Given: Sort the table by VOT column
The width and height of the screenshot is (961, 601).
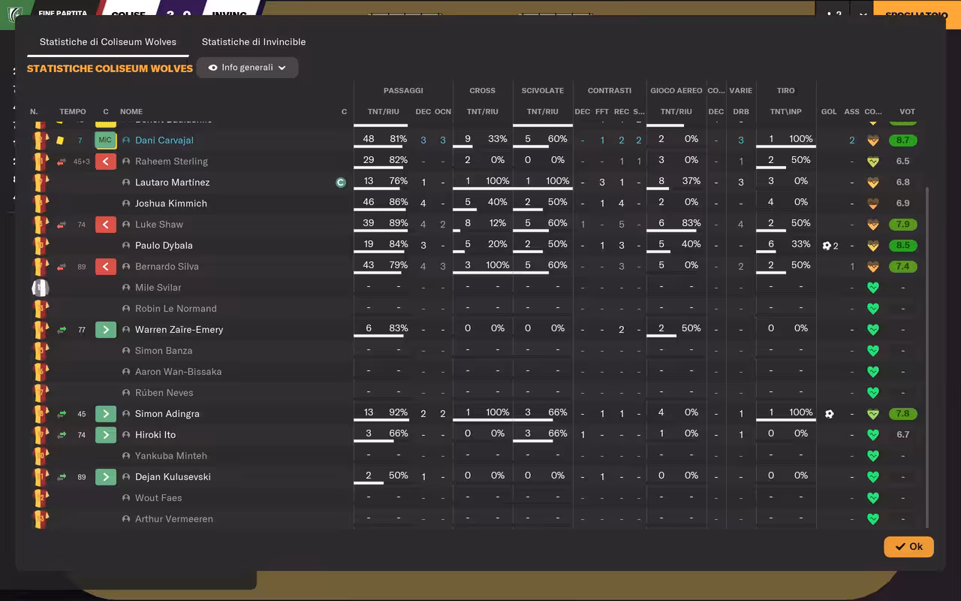Looking at the screenshot, I should [907, 111].
